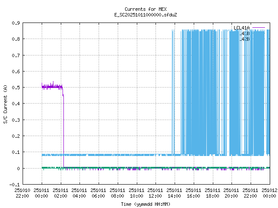Click the 251010 22:00 x-axis tick label
Screen dimensions: 278x208
[x=23, y=192]
